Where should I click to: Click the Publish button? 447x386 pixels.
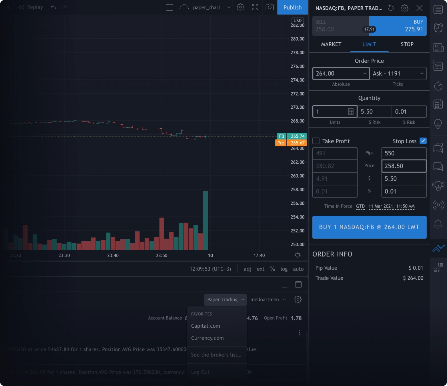[292, 7]
